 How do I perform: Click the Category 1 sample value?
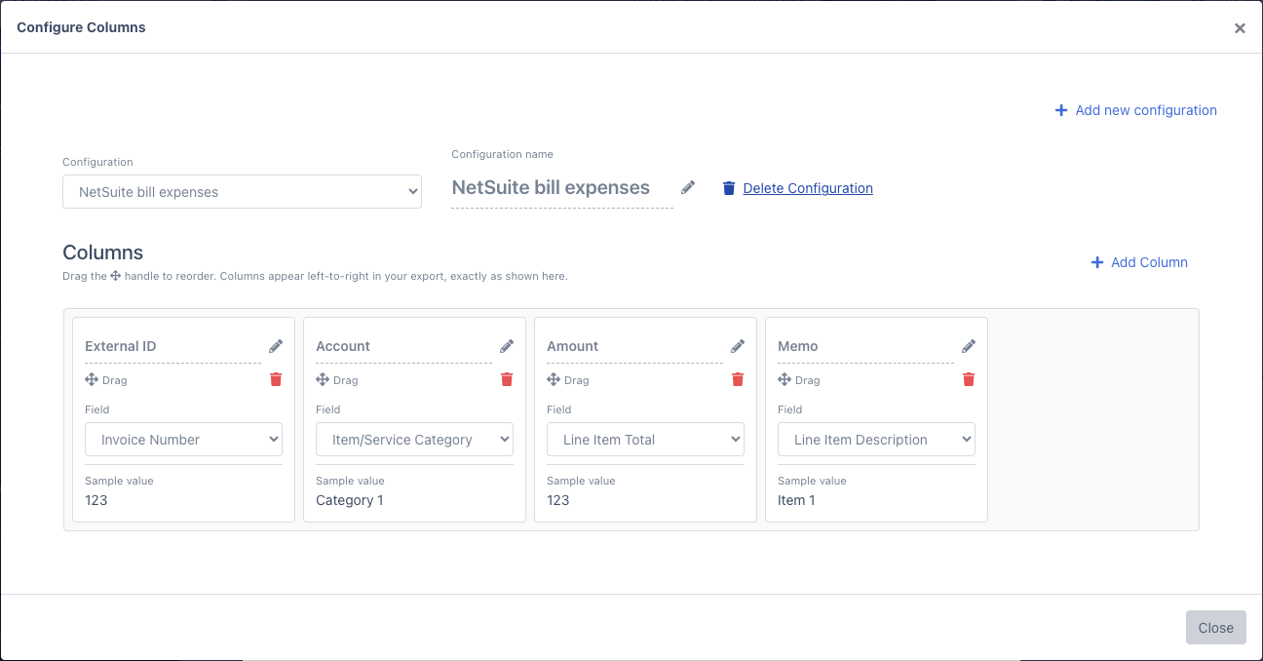350,500
